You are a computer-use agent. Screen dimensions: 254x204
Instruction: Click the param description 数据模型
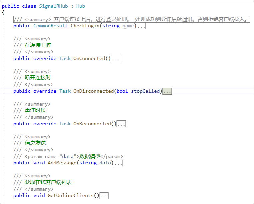click(x=90, y=156)
